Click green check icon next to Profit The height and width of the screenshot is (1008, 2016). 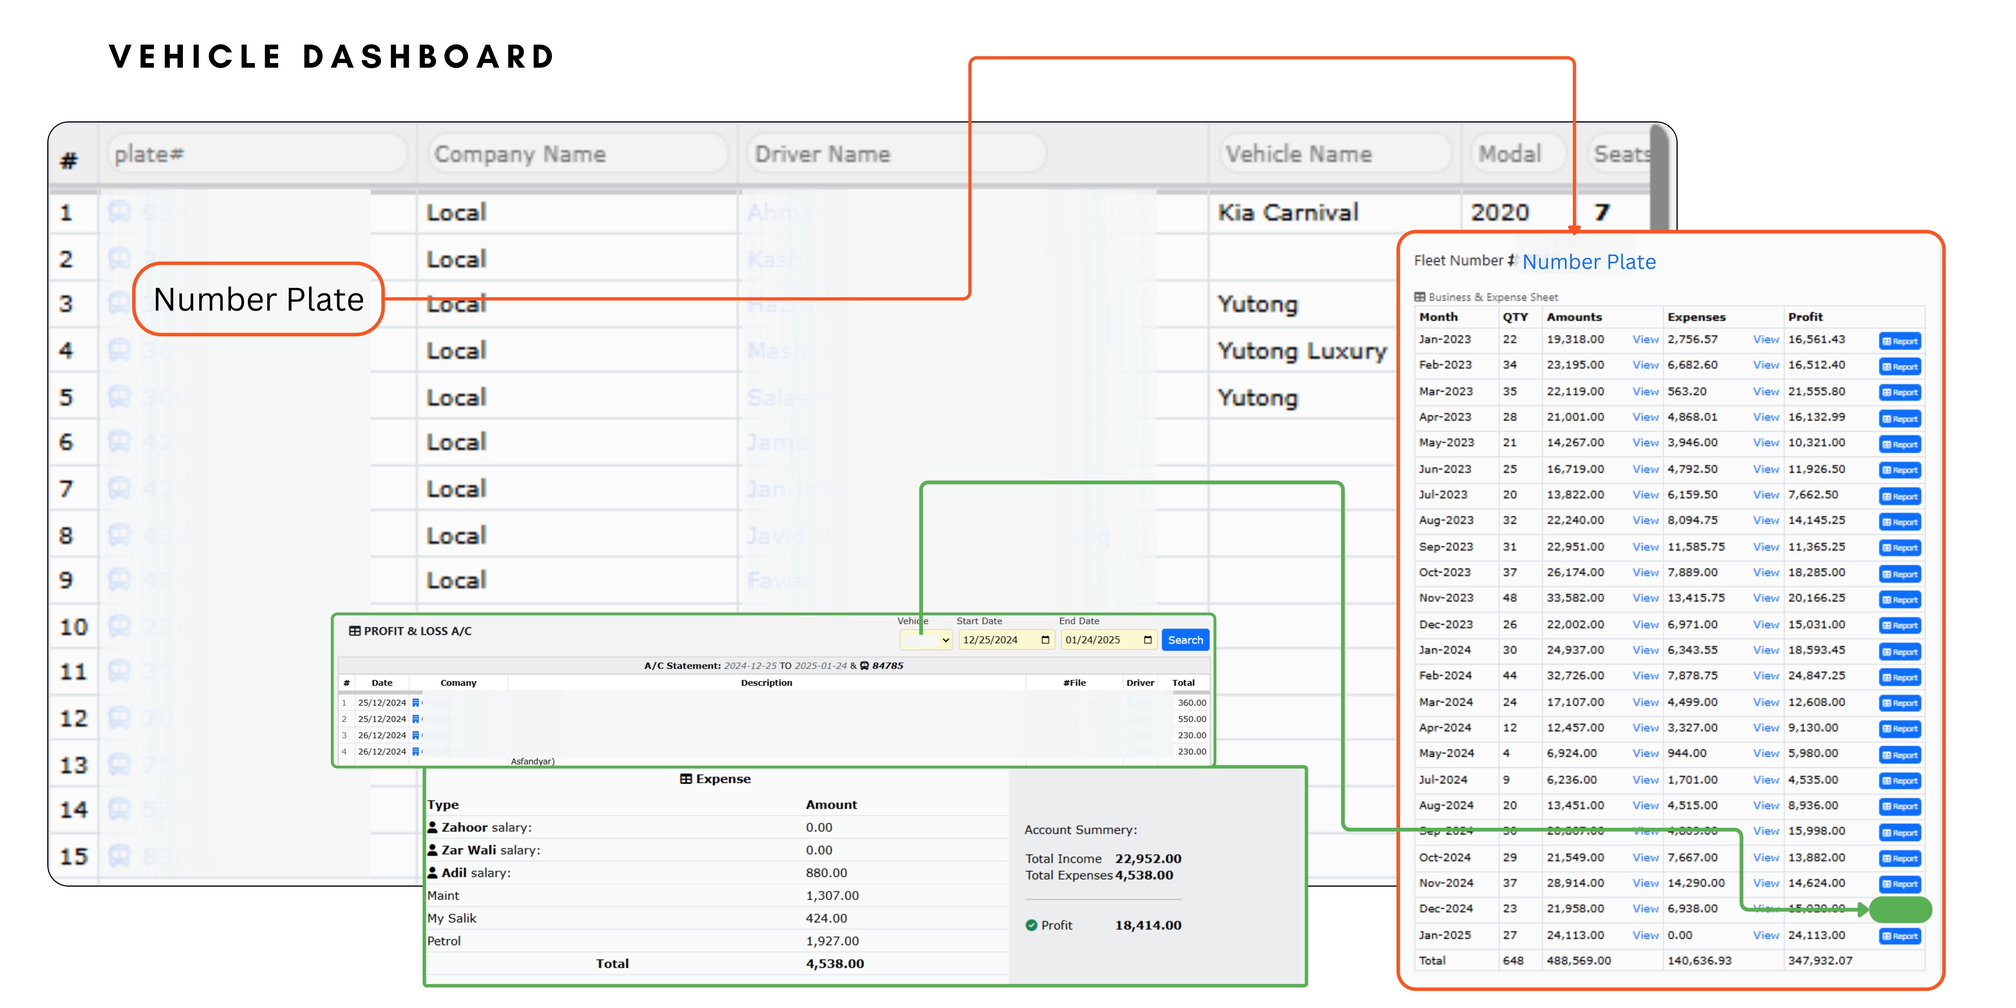tap(1031, 925)
